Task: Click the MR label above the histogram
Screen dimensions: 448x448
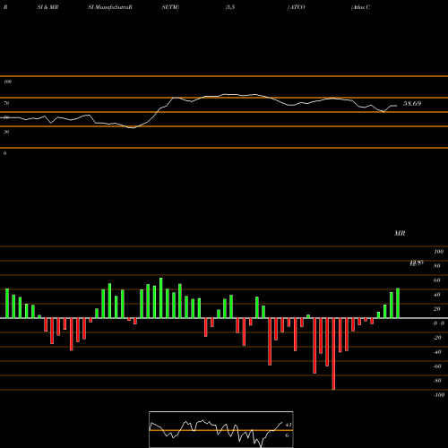Action: (400, 233)
